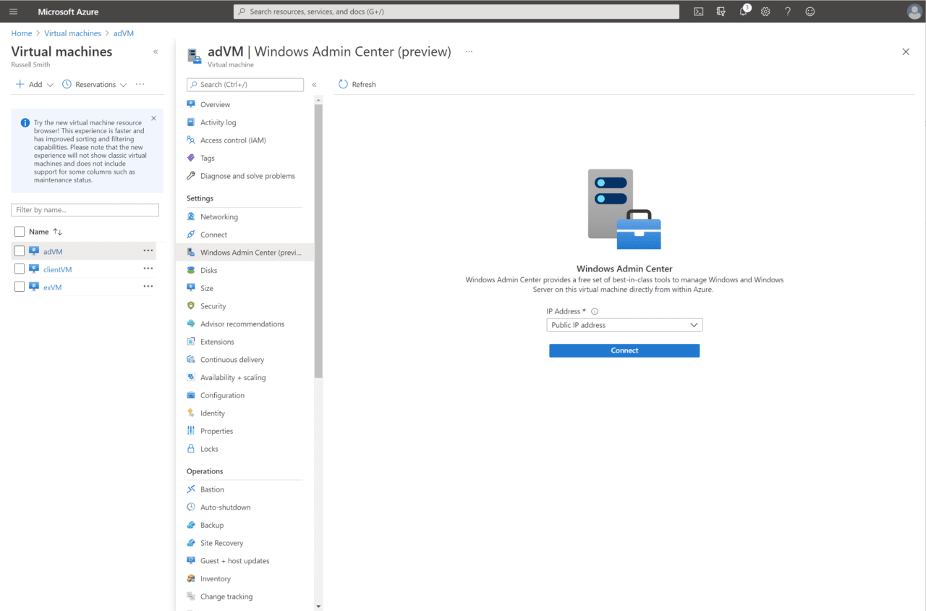Screen dimensions: 926x611
Task: Collapse the Virtual machines list pane
Action: pos(156,52)
